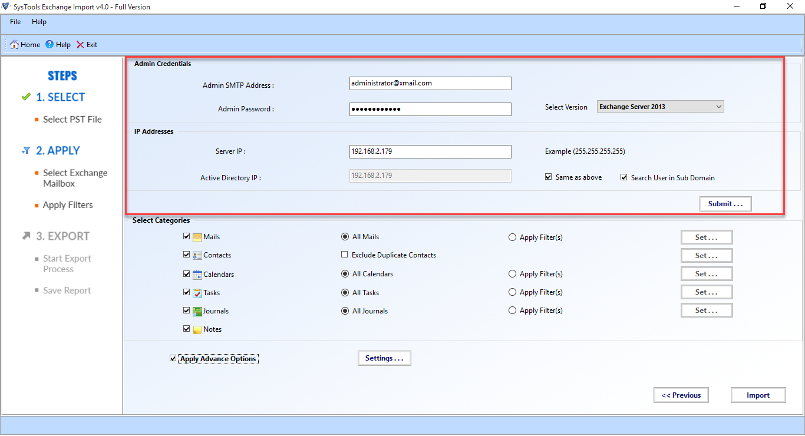
Task: Click Set button for Mails
Action: 707,237
